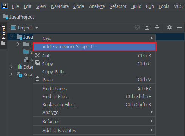Viewport: 185px width, 136px height.
Task: Collapse the JavaProject root tree node
Action: coord(12,37)
